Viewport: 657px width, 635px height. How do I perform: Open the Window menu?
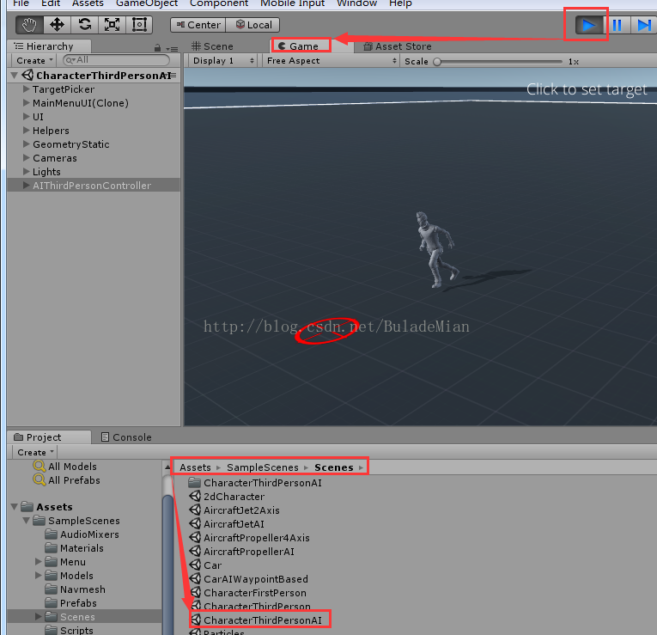pos(357,3)
